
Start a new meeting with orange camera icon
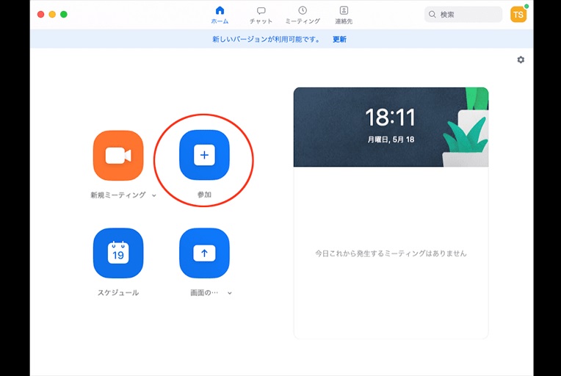(118, 155)
